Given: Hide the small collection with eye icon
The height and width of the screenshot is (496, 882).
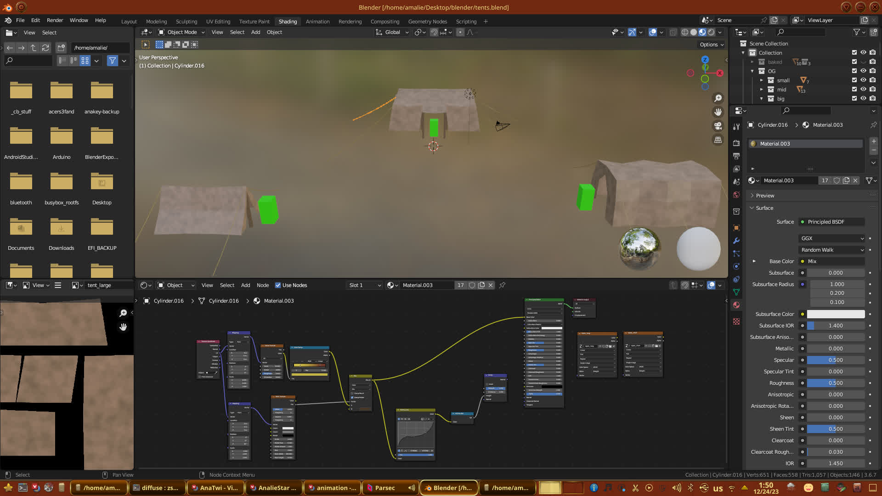Looking at the screenshot, I should coord(863,80).
